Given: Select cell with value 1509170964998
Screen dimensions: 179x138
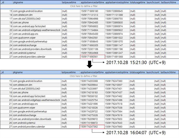Looking at the screenshot, I should [x=93, y=19].
